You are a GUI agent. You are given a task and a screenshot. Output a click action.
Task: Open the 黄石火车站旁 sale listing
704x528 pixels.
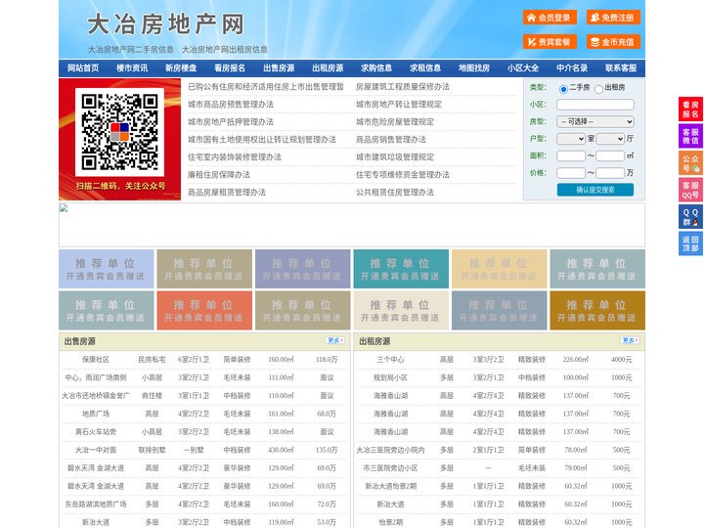coord(95,431)
